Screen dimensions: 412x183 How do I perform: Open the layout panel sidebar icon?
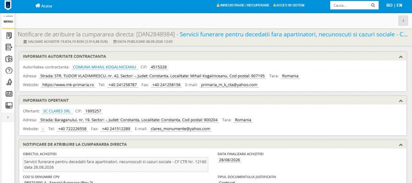pyautogui.click(x=9, y=105)
